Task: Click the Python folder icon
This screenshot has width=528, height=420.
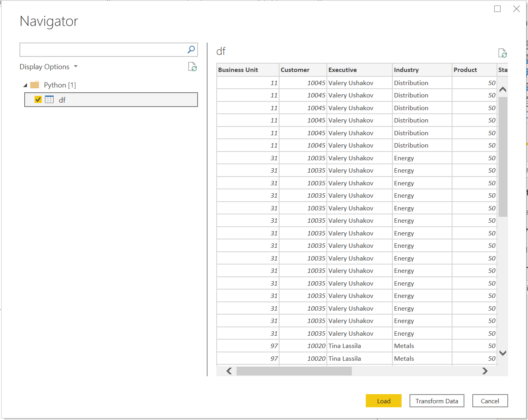Action: (35, 85)
